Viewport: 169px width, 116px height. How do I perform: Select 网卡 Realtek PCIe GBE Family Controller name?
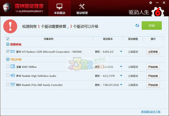point(39,85)
